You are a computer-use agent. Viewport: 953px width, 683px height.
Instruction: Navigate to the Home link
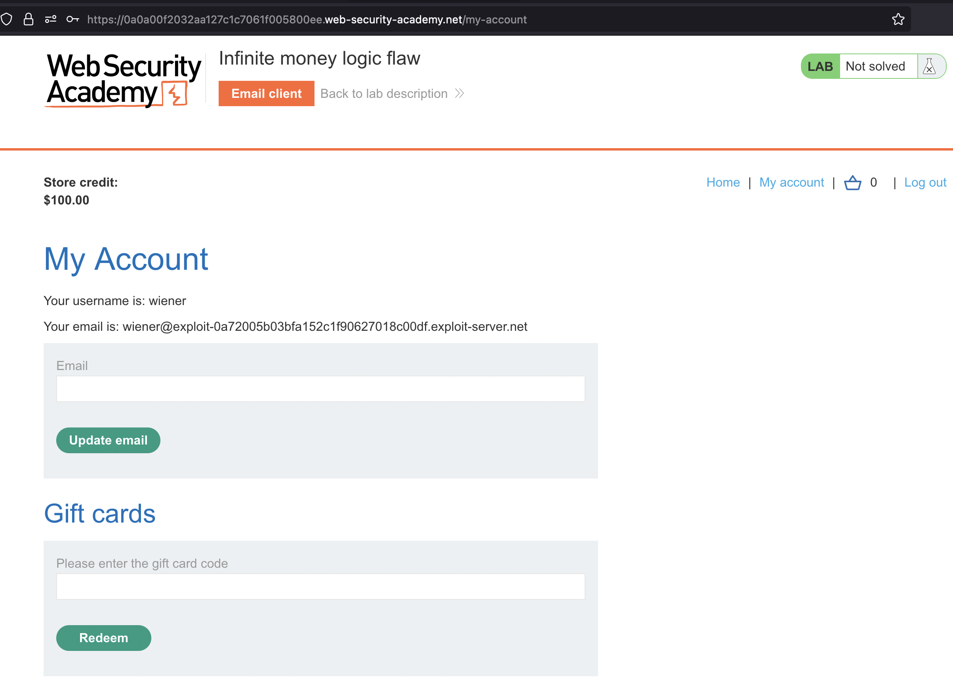[x=723, y=182]
